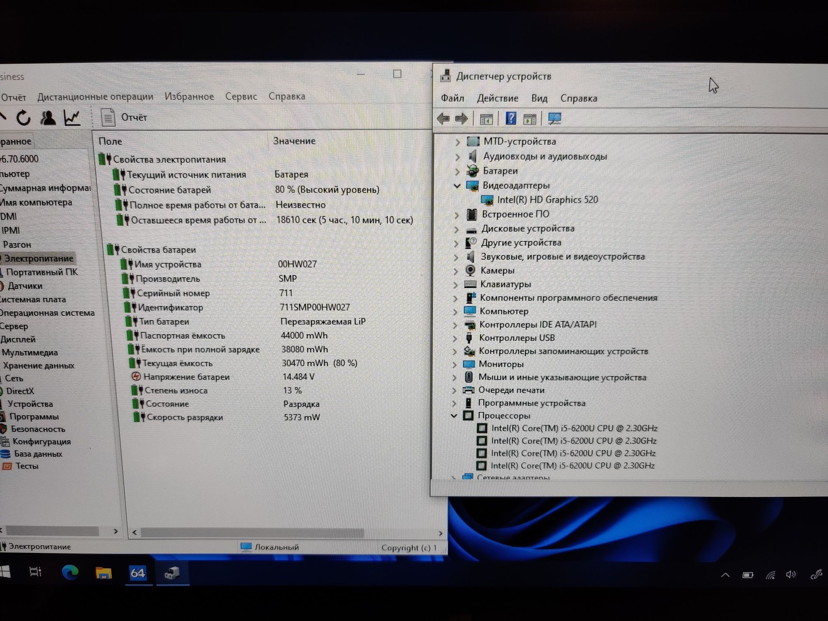Viewport: 828px width, 621px height.
Task: Open Системная плата section in sidebar
Action: (32, 299)
